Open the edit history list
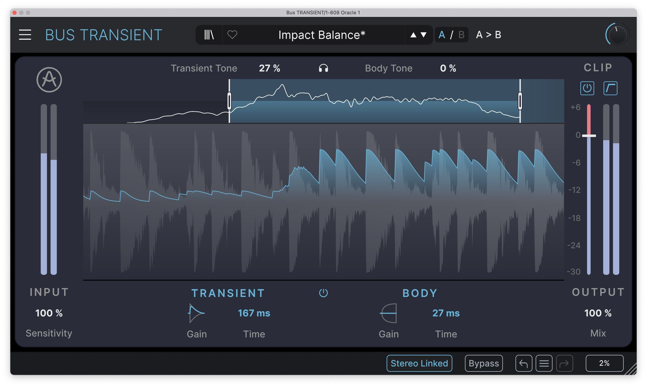 click(544, 363)
